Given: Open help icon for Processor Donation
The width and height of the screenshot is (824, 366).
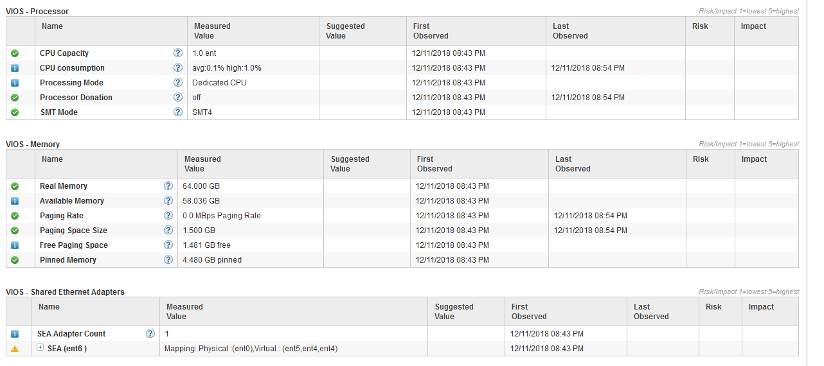Looking at the screenshot, I should [177, 98].
